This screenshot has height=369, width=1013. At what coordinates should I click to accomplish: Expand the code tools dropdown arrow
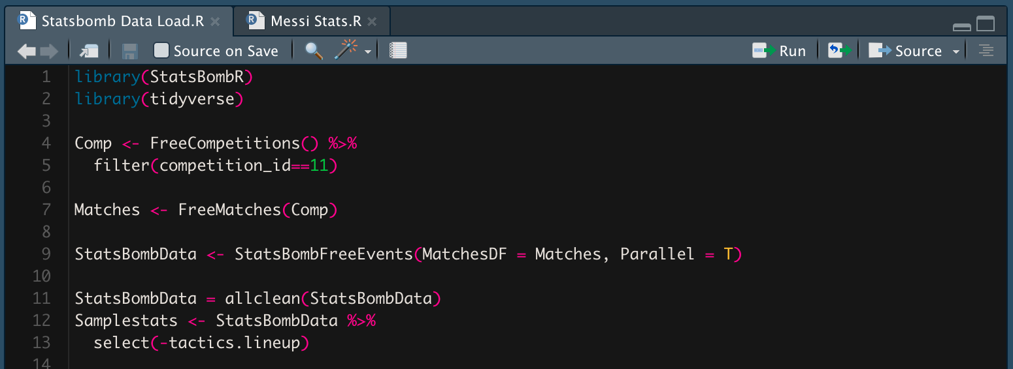[368, 52]
